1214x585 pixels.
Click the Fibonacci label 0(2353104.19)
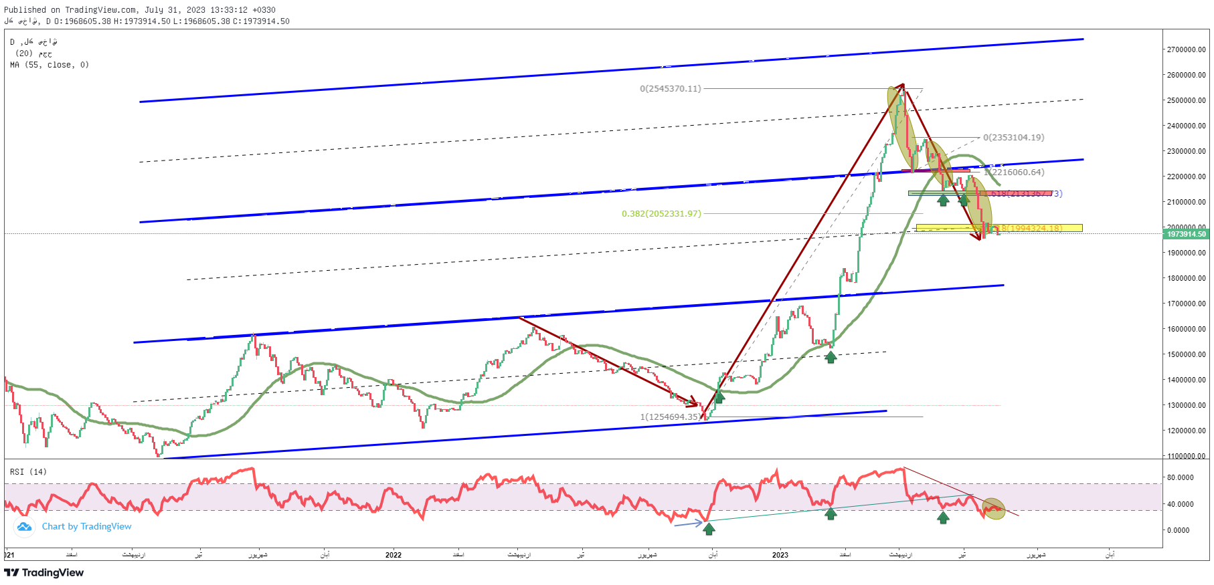coord(1013,138)
